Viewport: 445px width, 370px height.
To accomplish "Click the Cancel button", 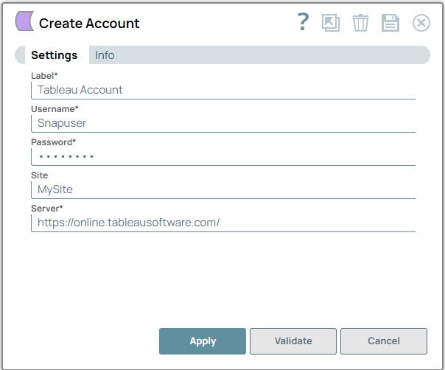I will coord(384,341).
